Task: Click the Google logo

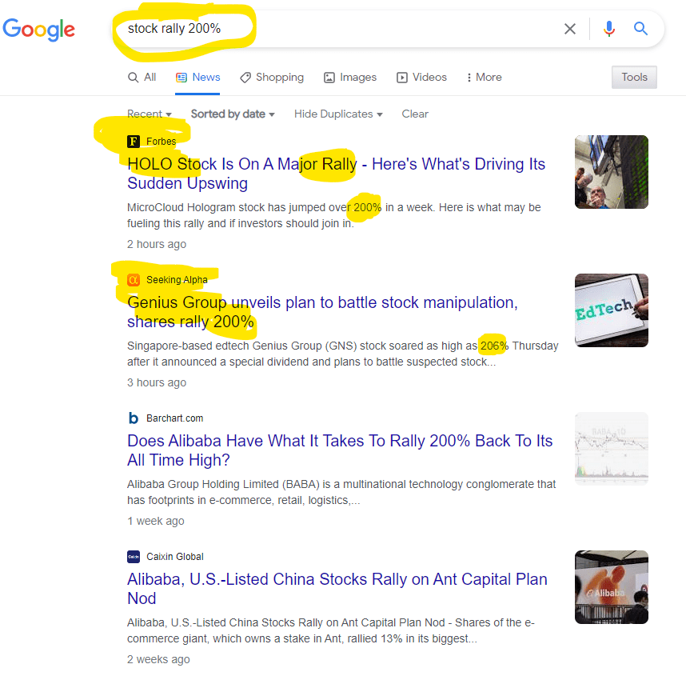Action: tap(39, 30)
